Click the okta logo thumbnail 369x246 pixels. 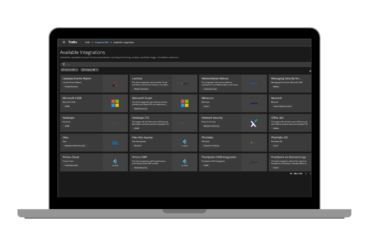(x=115, y=143)
